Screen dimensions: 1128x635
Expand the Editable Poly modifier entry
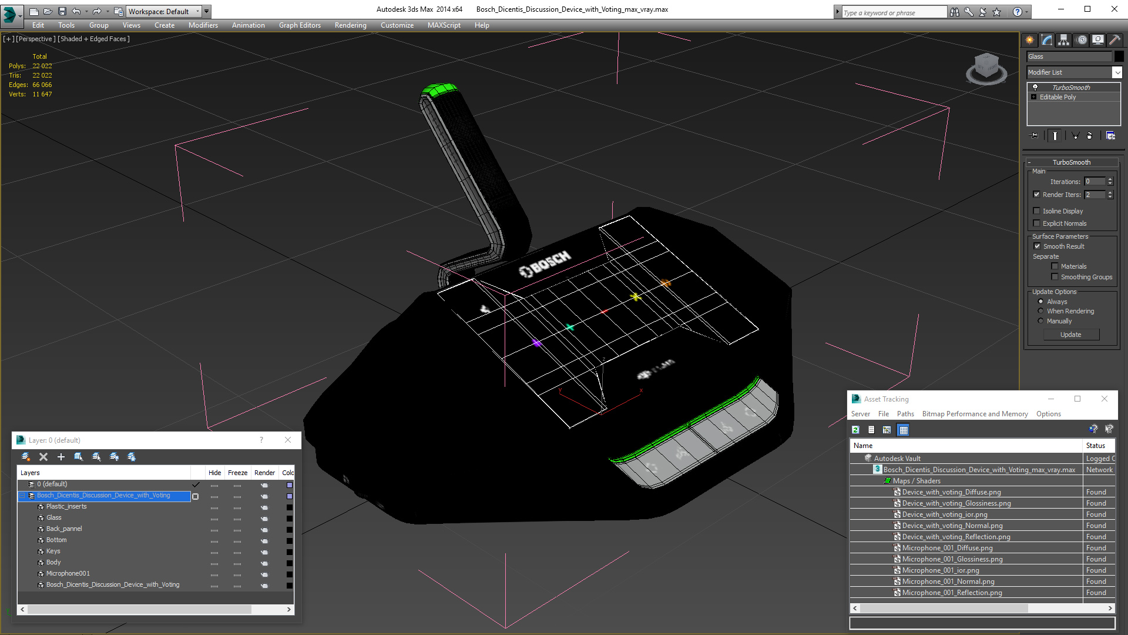(1034, 97)
